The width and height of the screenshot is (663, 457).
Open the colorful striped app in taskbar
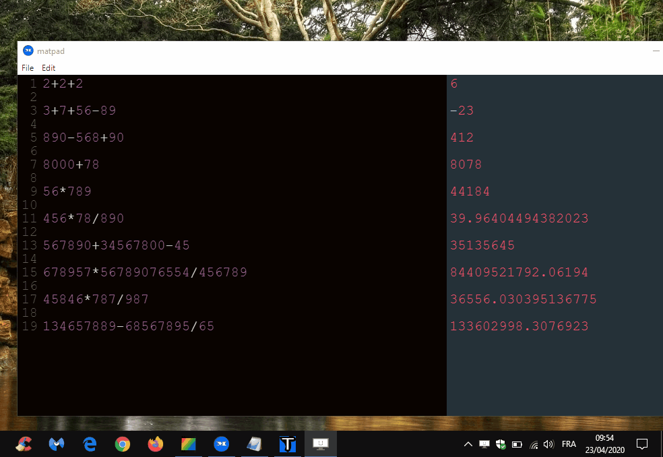(188, 444)
